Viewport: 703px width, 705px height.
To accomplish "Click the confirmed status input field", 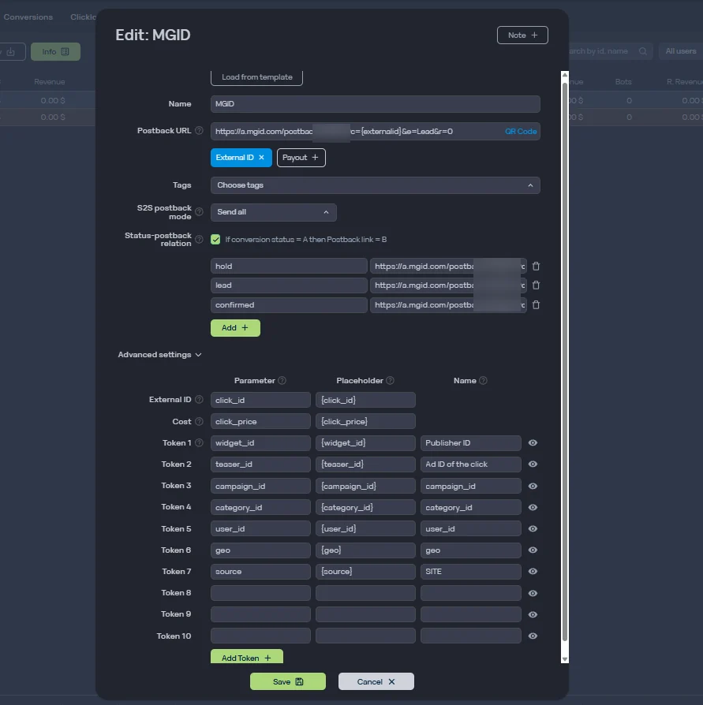I will point(289,305).
